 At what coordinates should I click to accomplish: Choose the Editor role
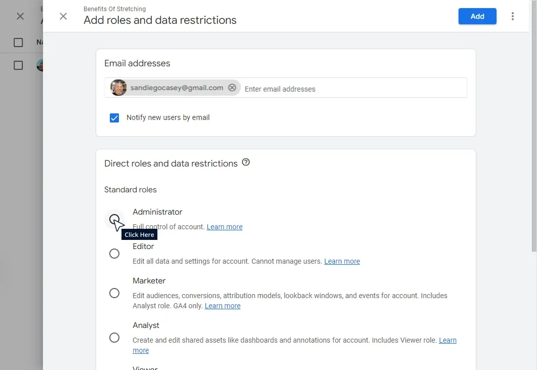(x=114, y=253)
